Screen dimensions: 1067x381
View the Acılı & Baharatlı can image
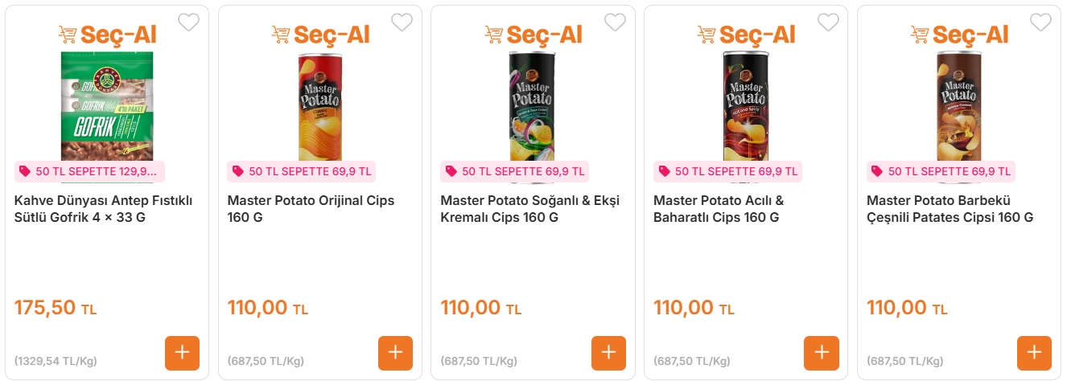pos(746,104)
